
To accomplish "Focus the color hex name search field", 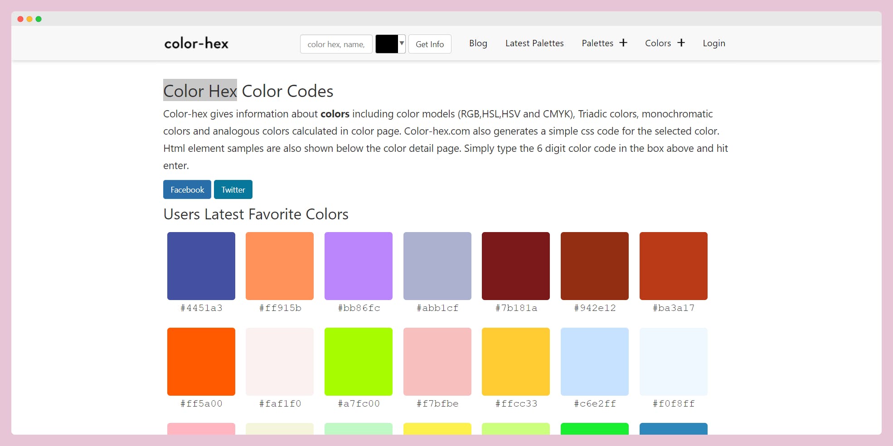I will point(336,44).
